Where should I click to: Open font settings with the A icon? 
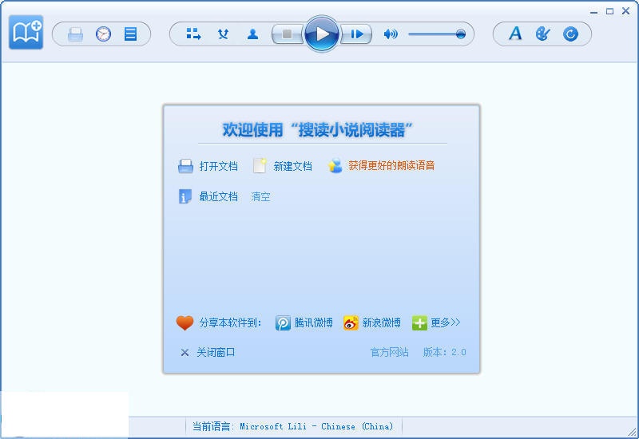(x=515, y=34)
